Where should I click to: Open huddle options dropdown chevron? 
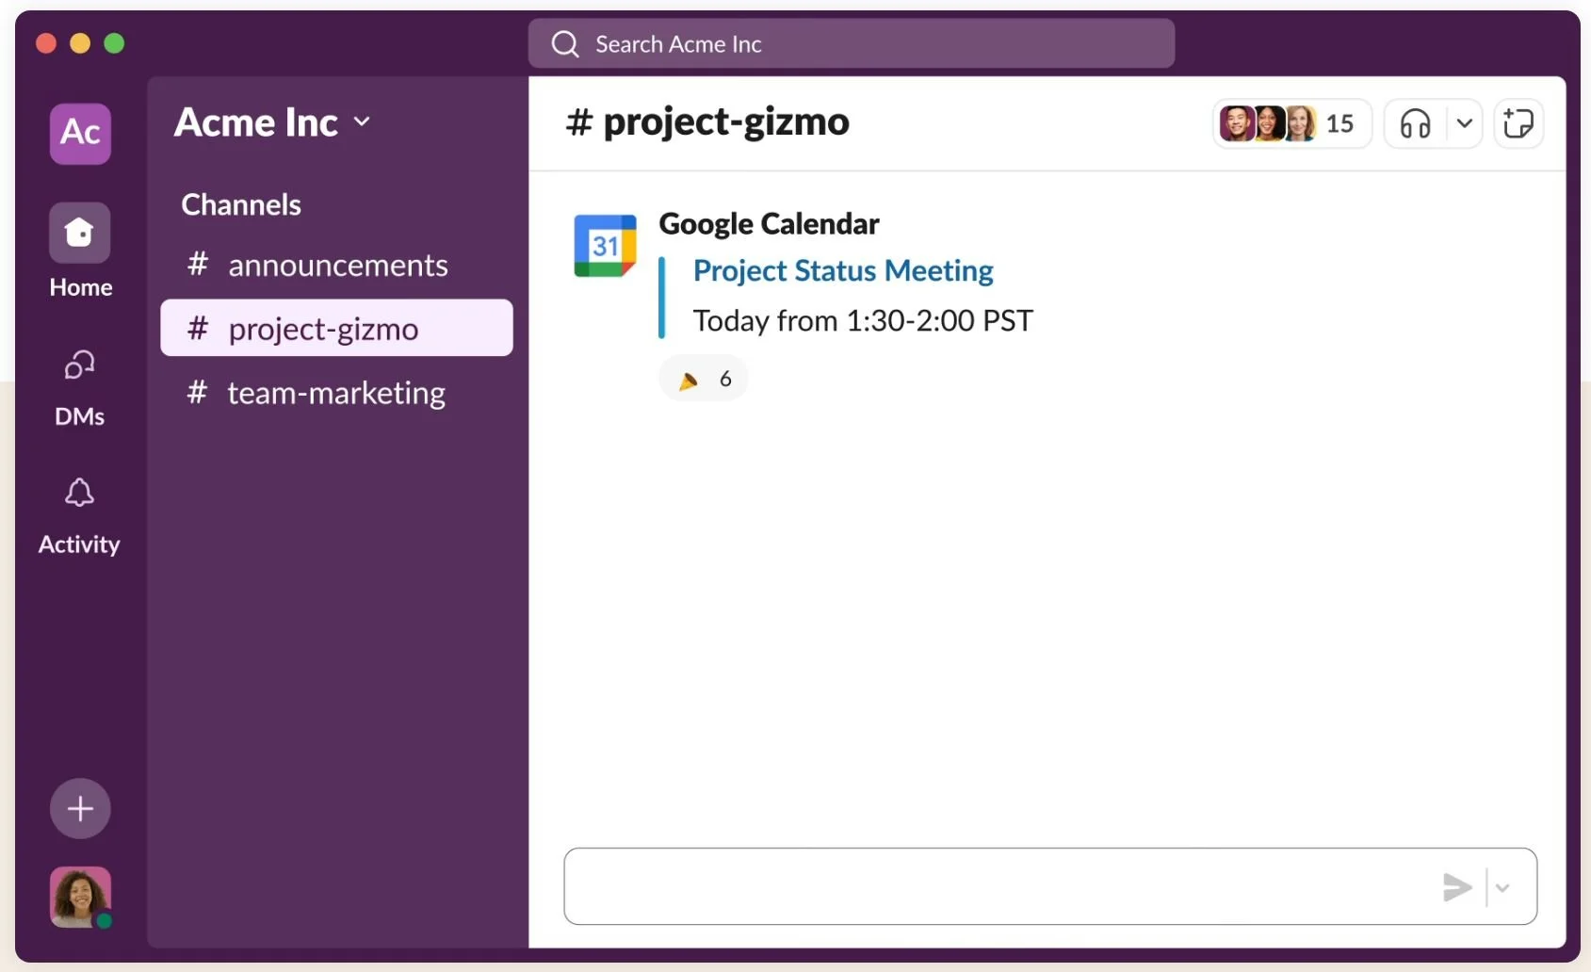coord(1464,123)
